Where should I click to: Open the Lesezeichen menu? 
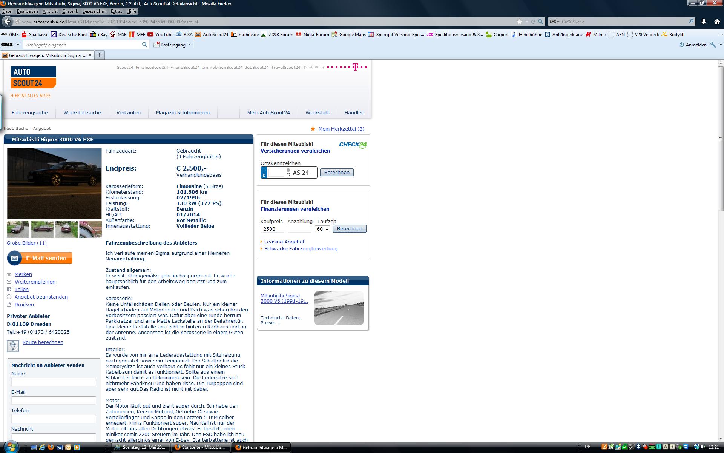click(x=94, y=11)
